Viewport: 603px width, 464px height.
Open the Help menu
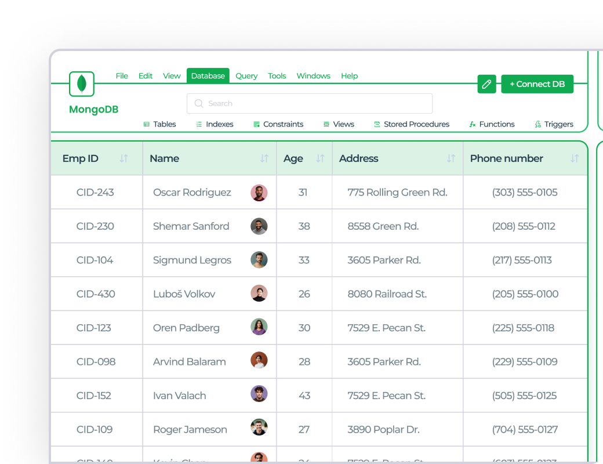click(x=349, y=76)
